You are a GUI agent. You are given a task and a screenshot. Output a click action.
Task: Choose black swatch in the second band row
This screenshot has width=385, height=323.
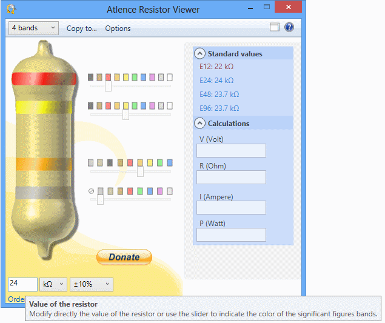[90, 106]
